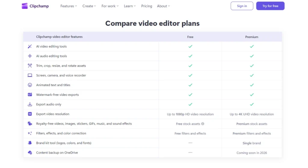Image resolution: width=308 pixels, height=168 pixels.
Task: Click the AI video editing tools label
Action: point(51,46)
